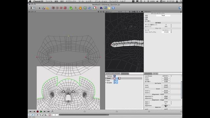Click the scale button
The height and width of the screenshot is (118, 210).
166,82
